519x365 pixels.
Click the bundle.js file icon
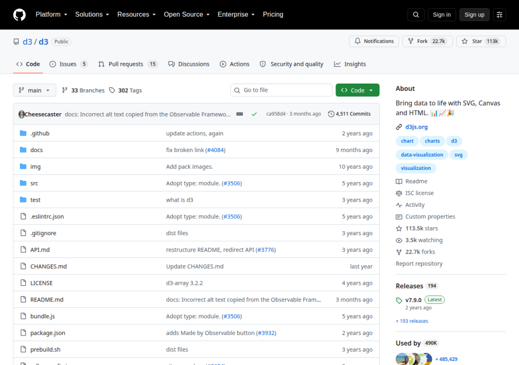[23, 316]
